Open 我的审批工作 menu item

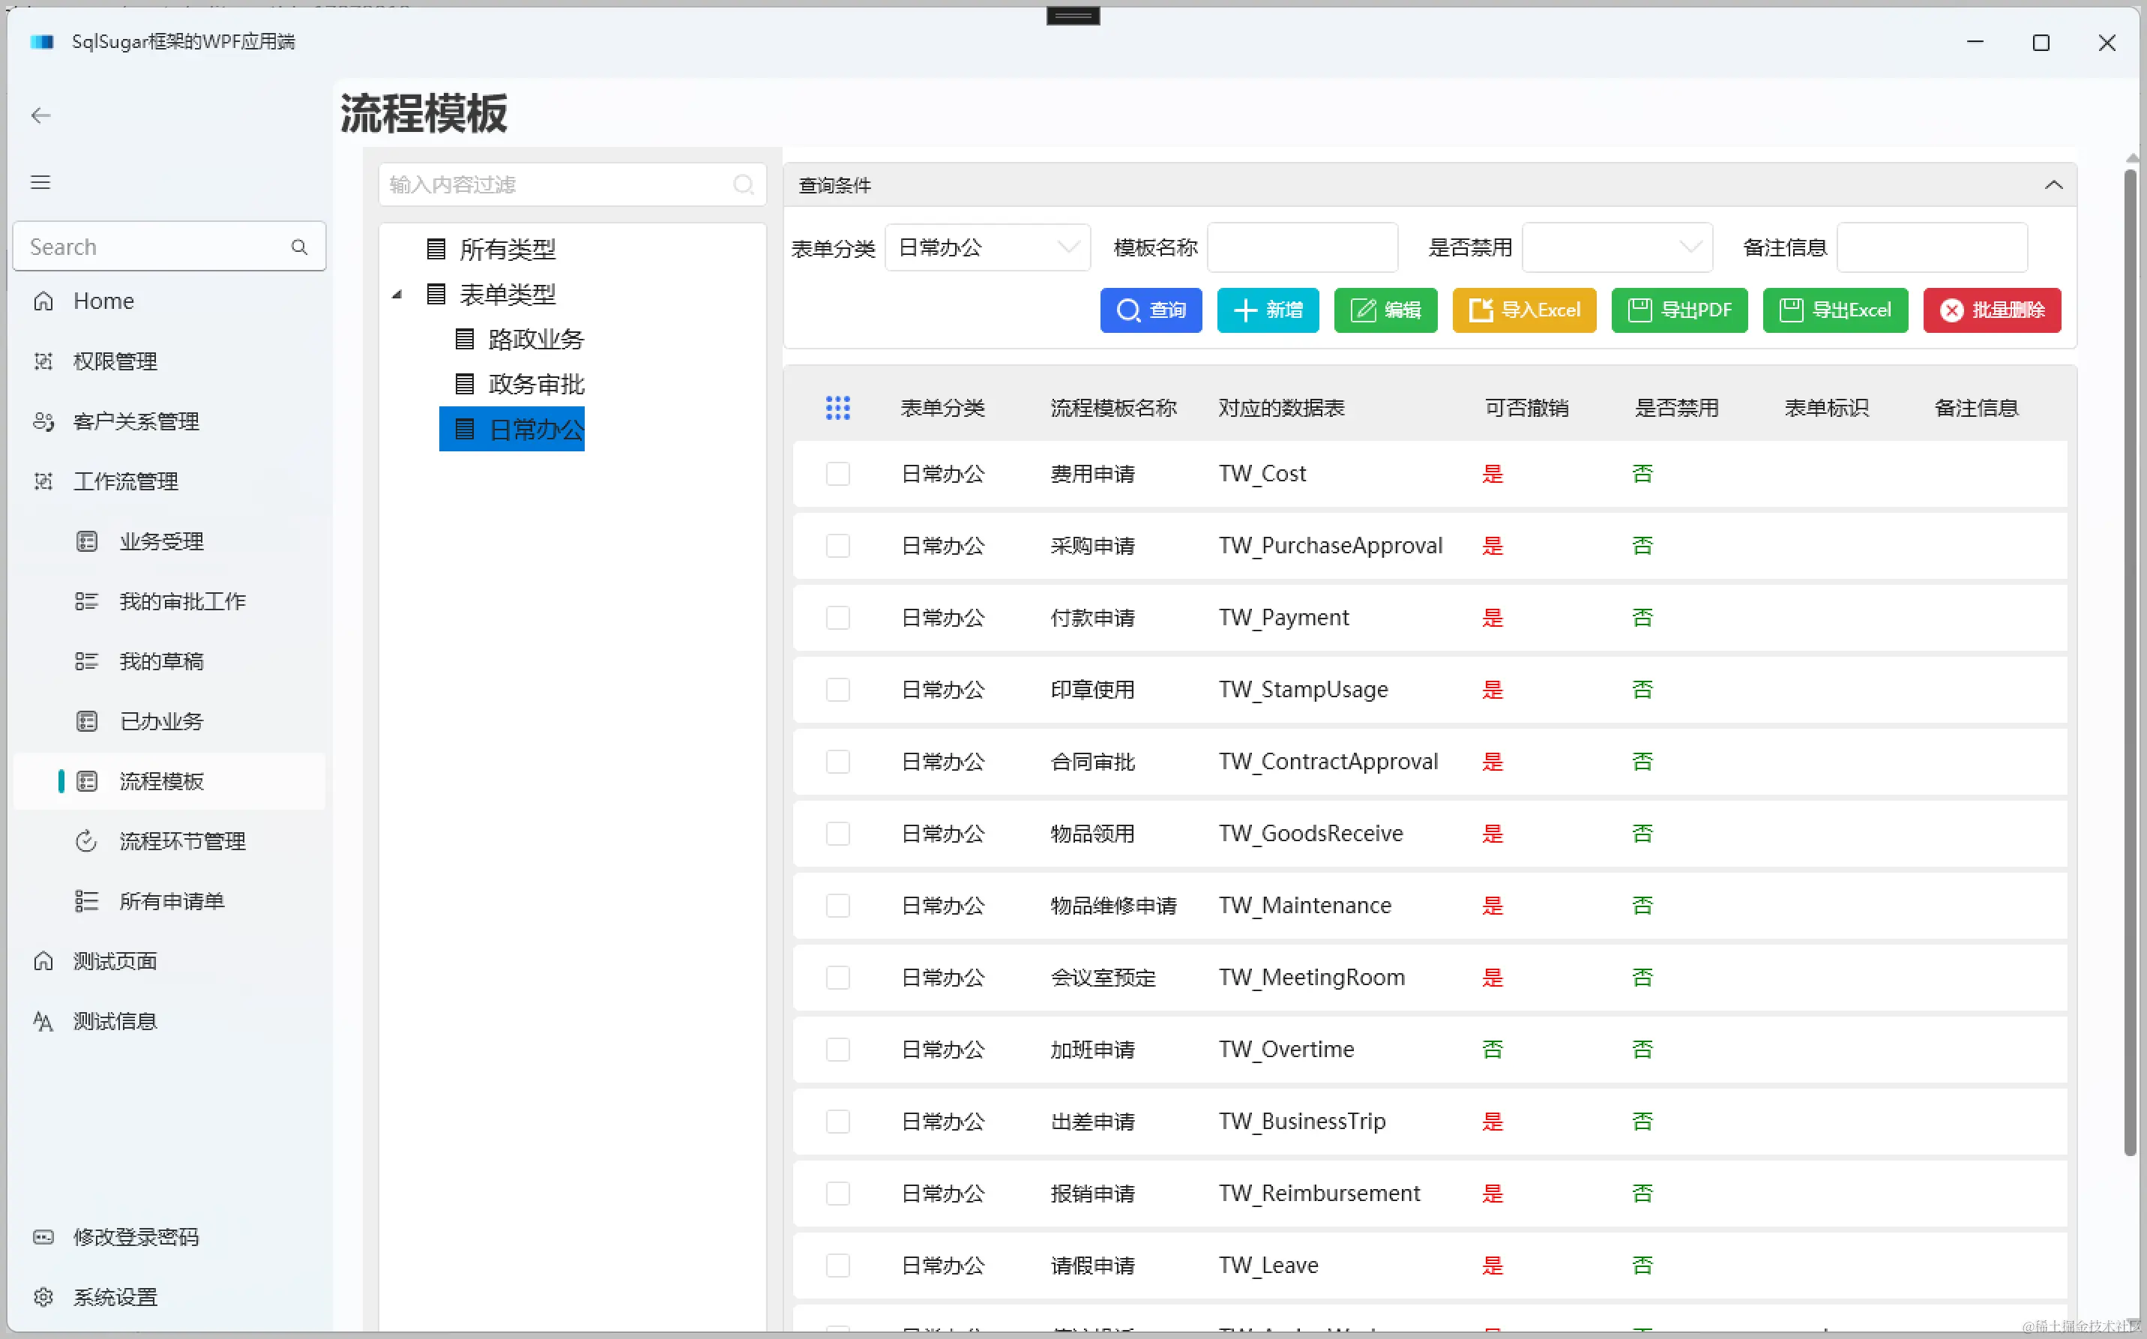click(x=181, y=602)
